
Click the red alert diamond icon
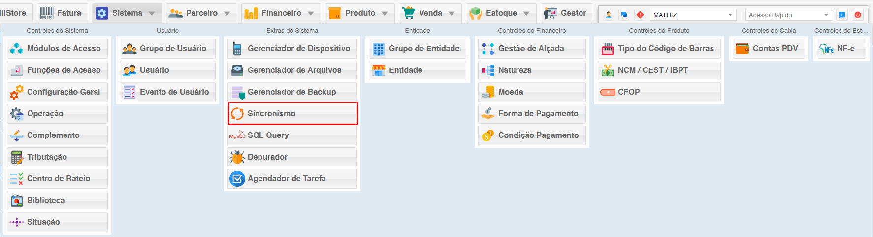(640, 15)
